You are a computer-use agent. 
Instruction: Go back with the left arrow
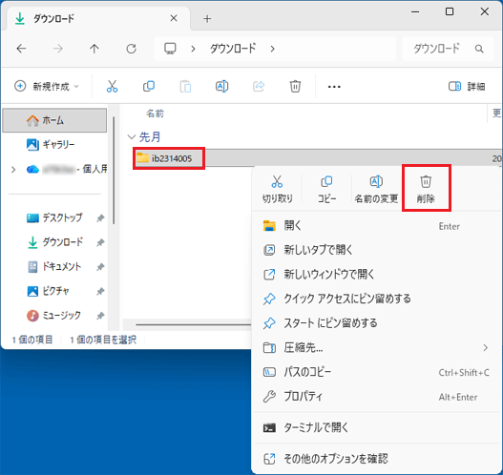pos(22,49)
